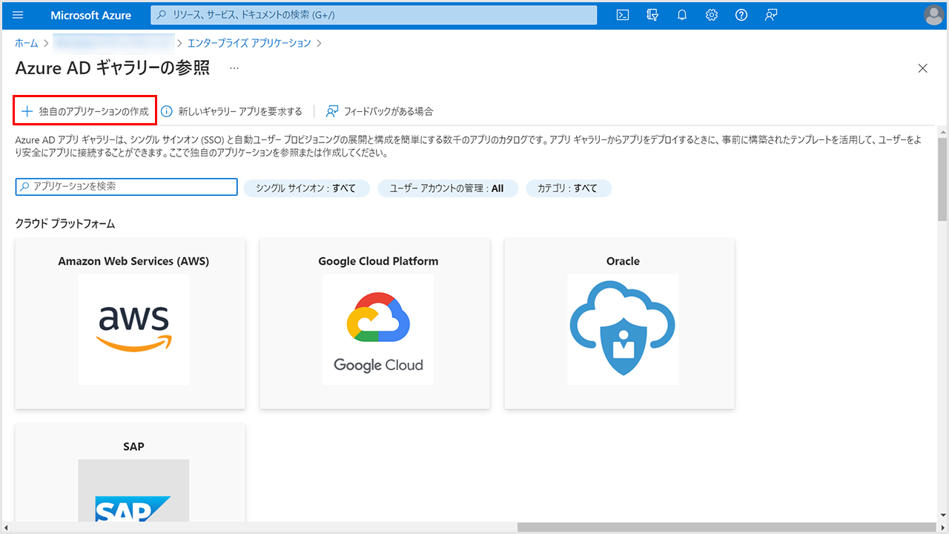Open the more options ellipsis beside page title
949x534 pixels.
(x=234, y=68)
